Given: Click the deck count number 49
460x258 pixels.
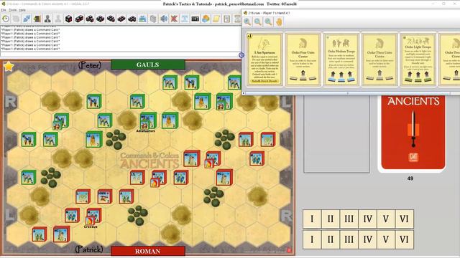Looking at the screenshot, I should (410, 178).
